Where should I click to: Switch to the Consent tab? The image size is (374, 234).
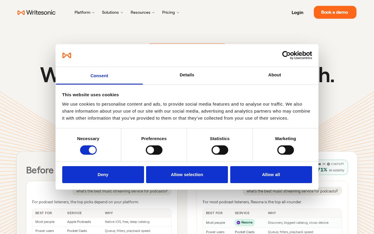[99, 76]
